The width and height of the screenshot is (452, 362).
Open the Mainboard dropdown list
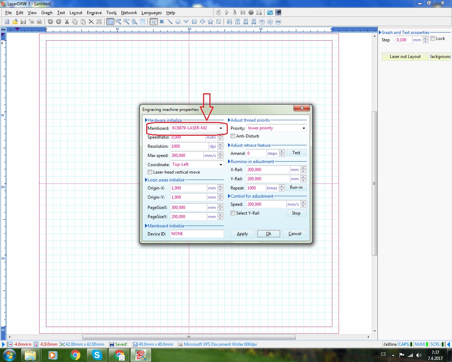coord(221,128)
